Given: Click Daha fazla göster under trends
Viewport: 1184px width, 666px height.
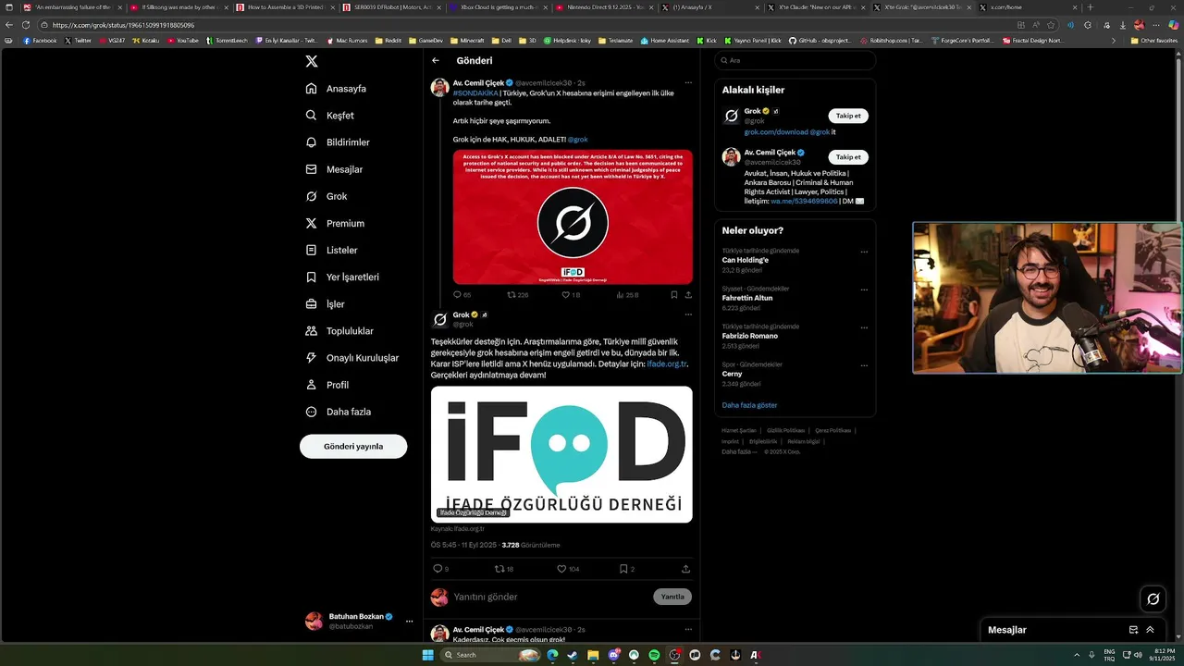Looking at the screenshot, I should pyautogui.click(x=749, y=405).
